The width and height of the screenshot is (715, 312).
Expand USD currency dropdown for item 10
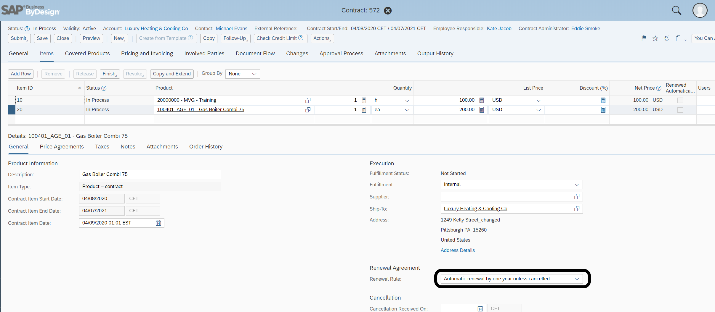point(538,101)
